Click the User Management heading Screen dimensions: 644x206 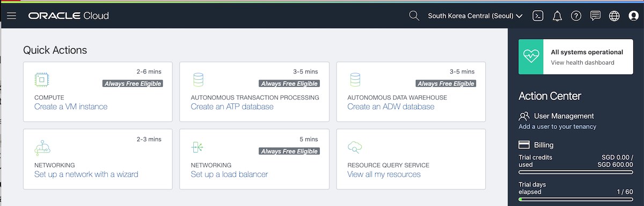pyautogui.click(x=564, y=116)
